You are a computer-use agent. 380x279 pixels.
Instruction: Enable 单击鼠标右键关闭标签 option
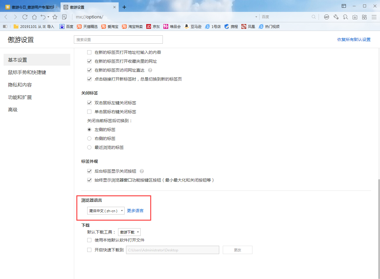tap(89, 111)
